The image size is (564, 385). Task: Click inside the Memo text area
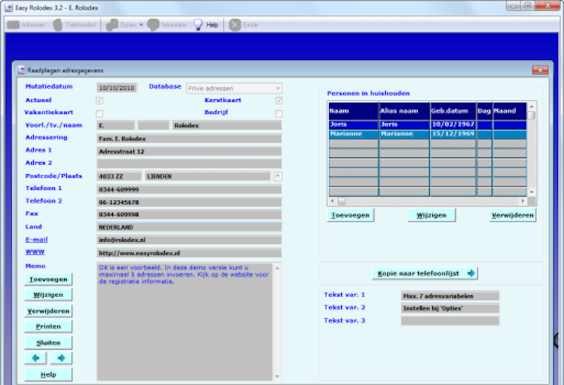(184, 322)
